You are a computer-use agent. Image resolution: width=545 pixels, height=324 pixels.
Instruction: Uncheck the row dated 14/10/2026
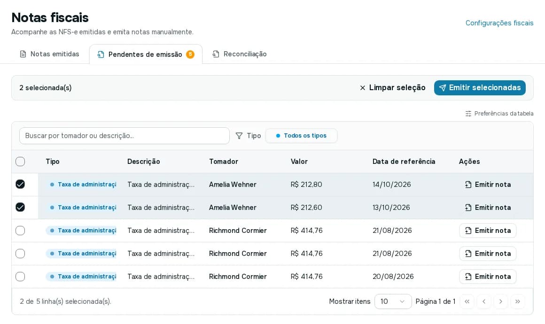[x=20, y=185]
